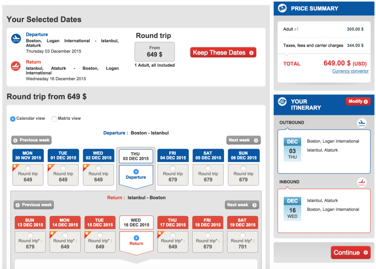Select the Matrix view radio option

[x=54, y=119]
